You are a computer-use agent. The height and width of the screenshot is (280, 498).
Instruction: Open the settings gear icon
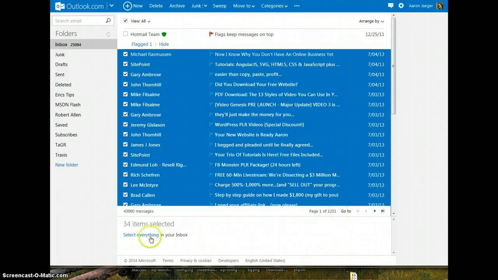click(401, 6)
